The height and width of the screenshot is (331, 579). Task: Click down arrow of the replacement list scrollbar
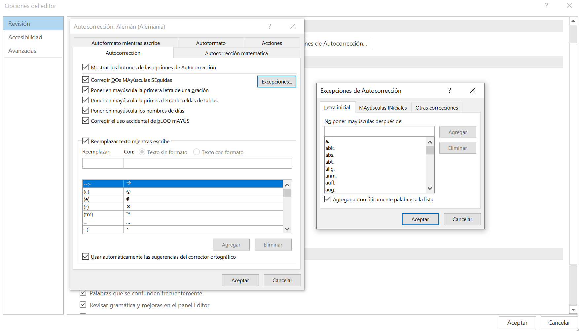point(287,229)
